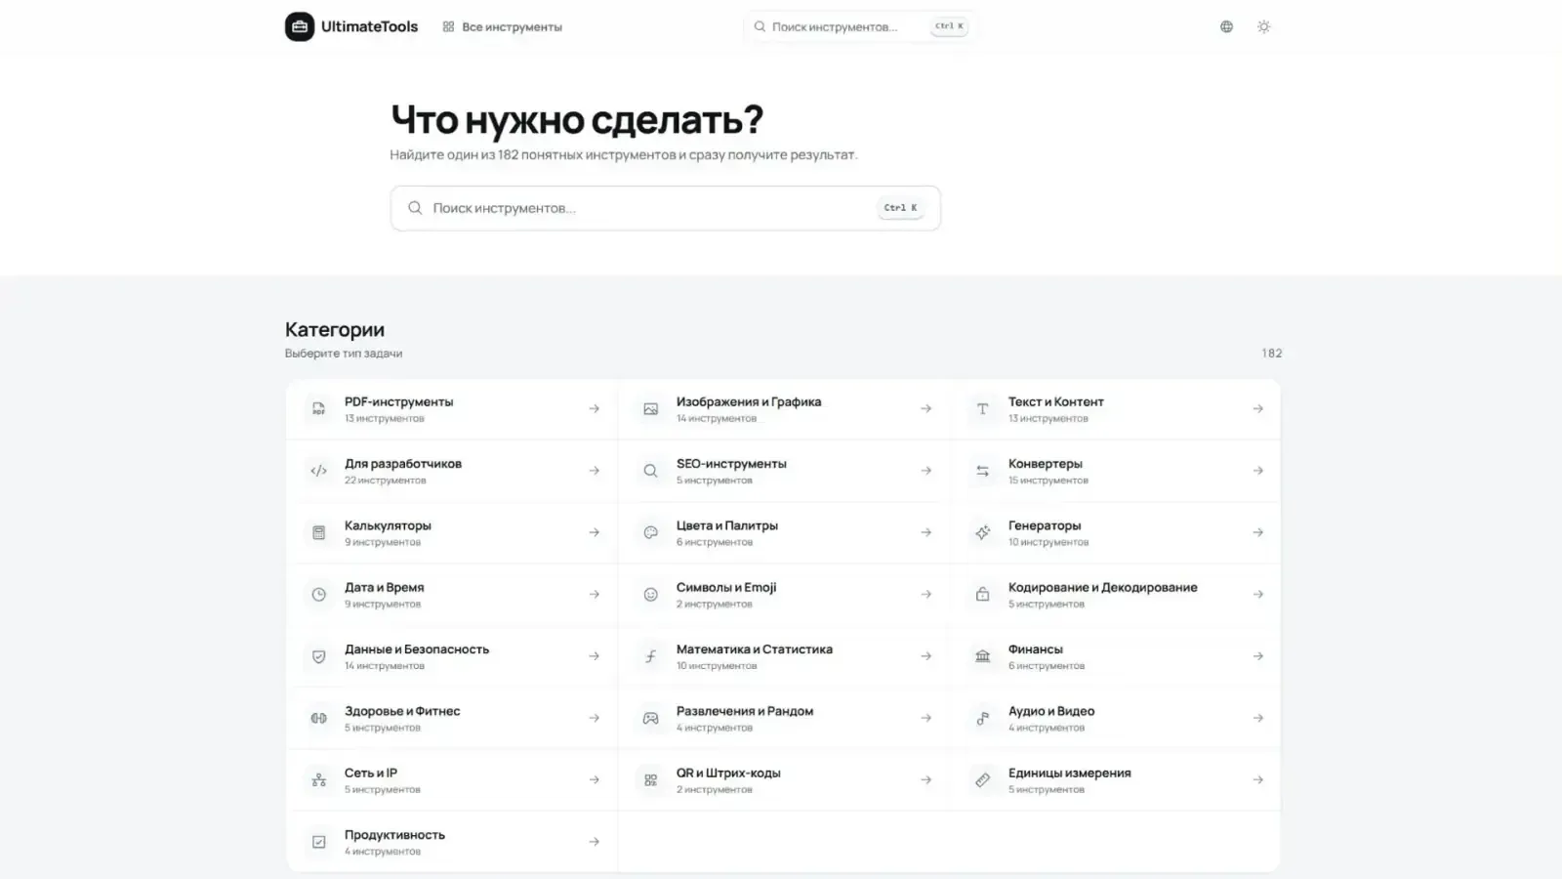Screen dimensions: 1562x879
Task: Select the Развлечения и Рандом category title
Action: 744,711
